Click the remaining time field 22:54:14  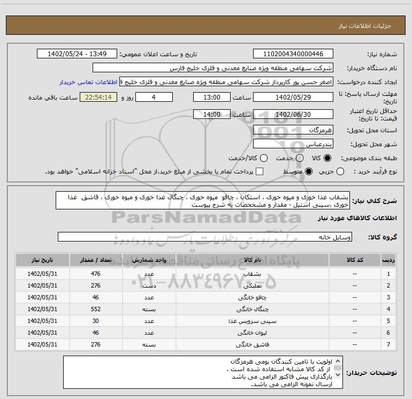pyautogui.click(x=98, y=97)
